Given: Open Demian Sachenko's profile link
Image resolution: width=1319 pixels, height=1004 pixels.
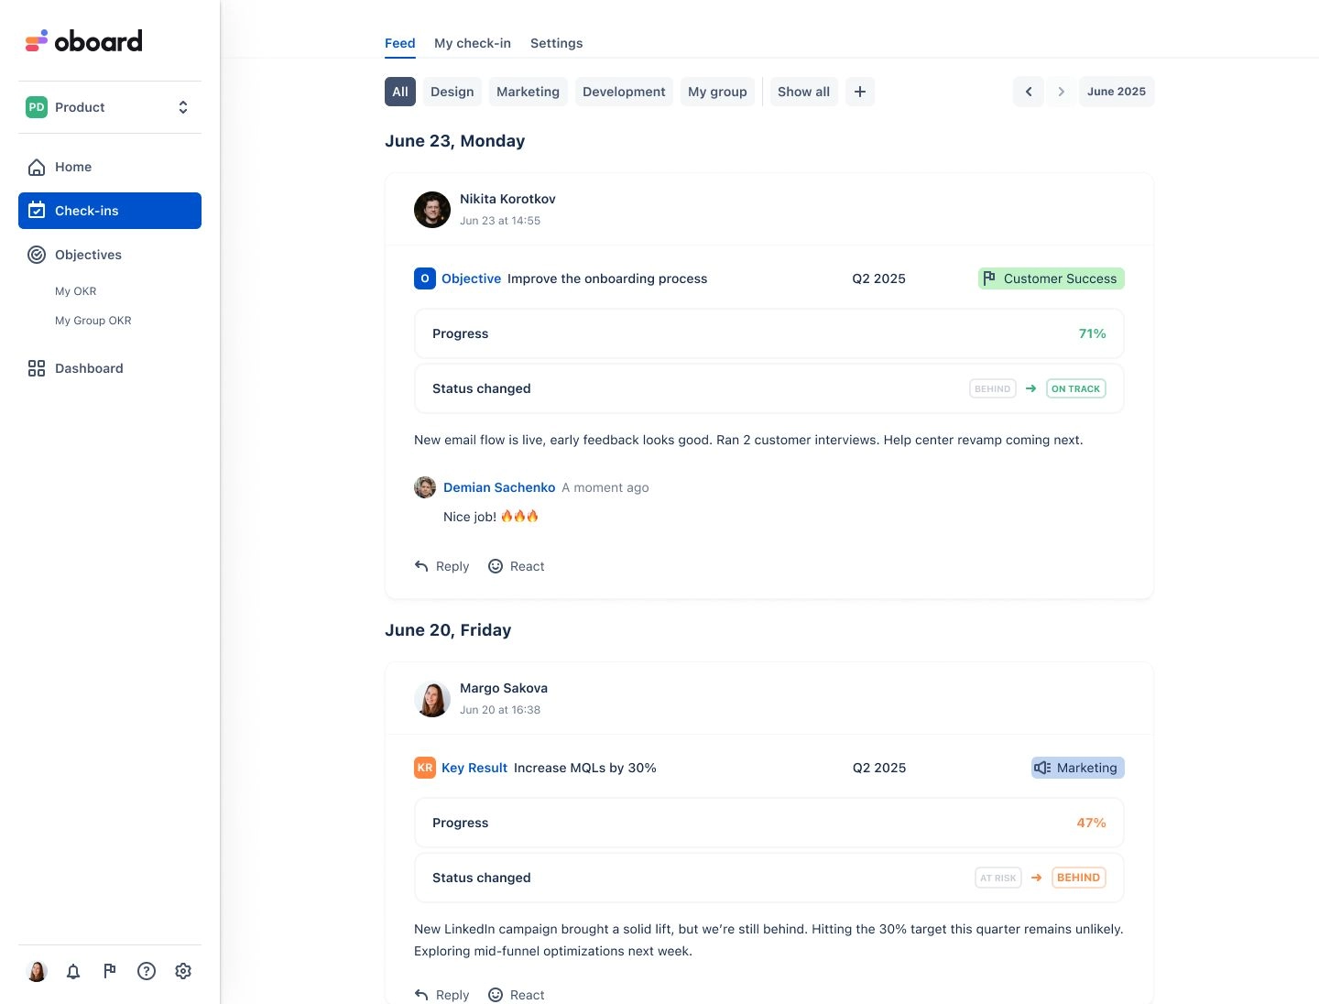Looking at the screenshot, I should pyautogui.click(x=498, y=487).
